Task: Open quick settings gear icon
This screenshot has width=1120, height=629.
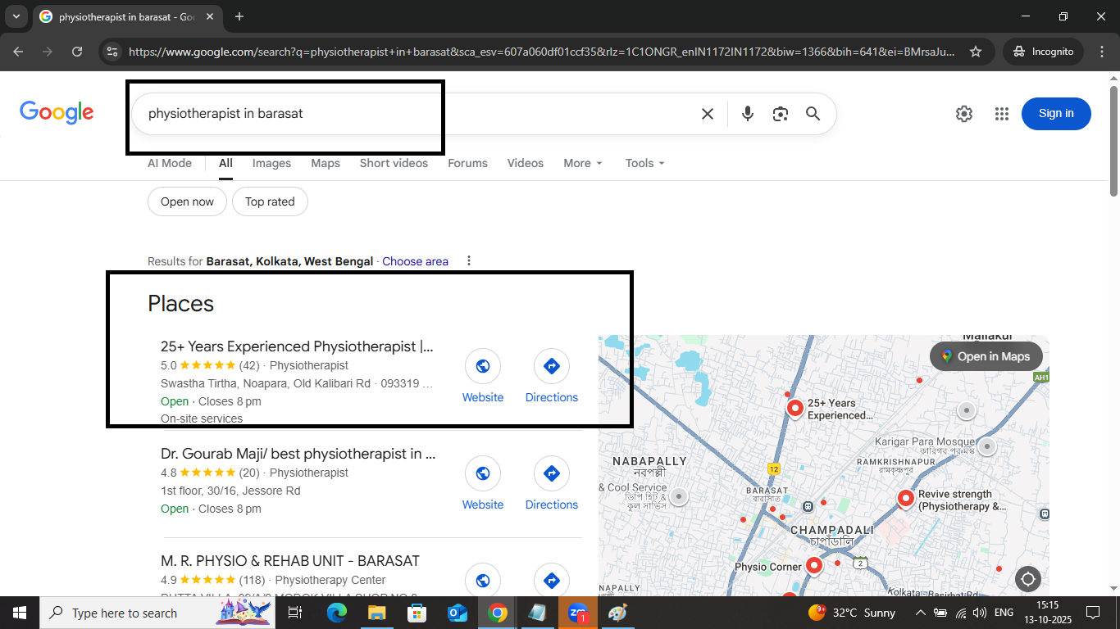Action: pyautogui.click(x=963, y=114)
